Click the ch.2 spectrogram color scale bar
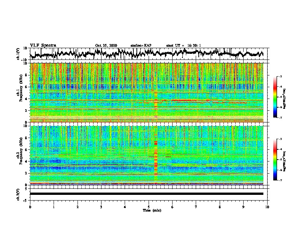Screen dimensions: 301x232 coord(275,160)
